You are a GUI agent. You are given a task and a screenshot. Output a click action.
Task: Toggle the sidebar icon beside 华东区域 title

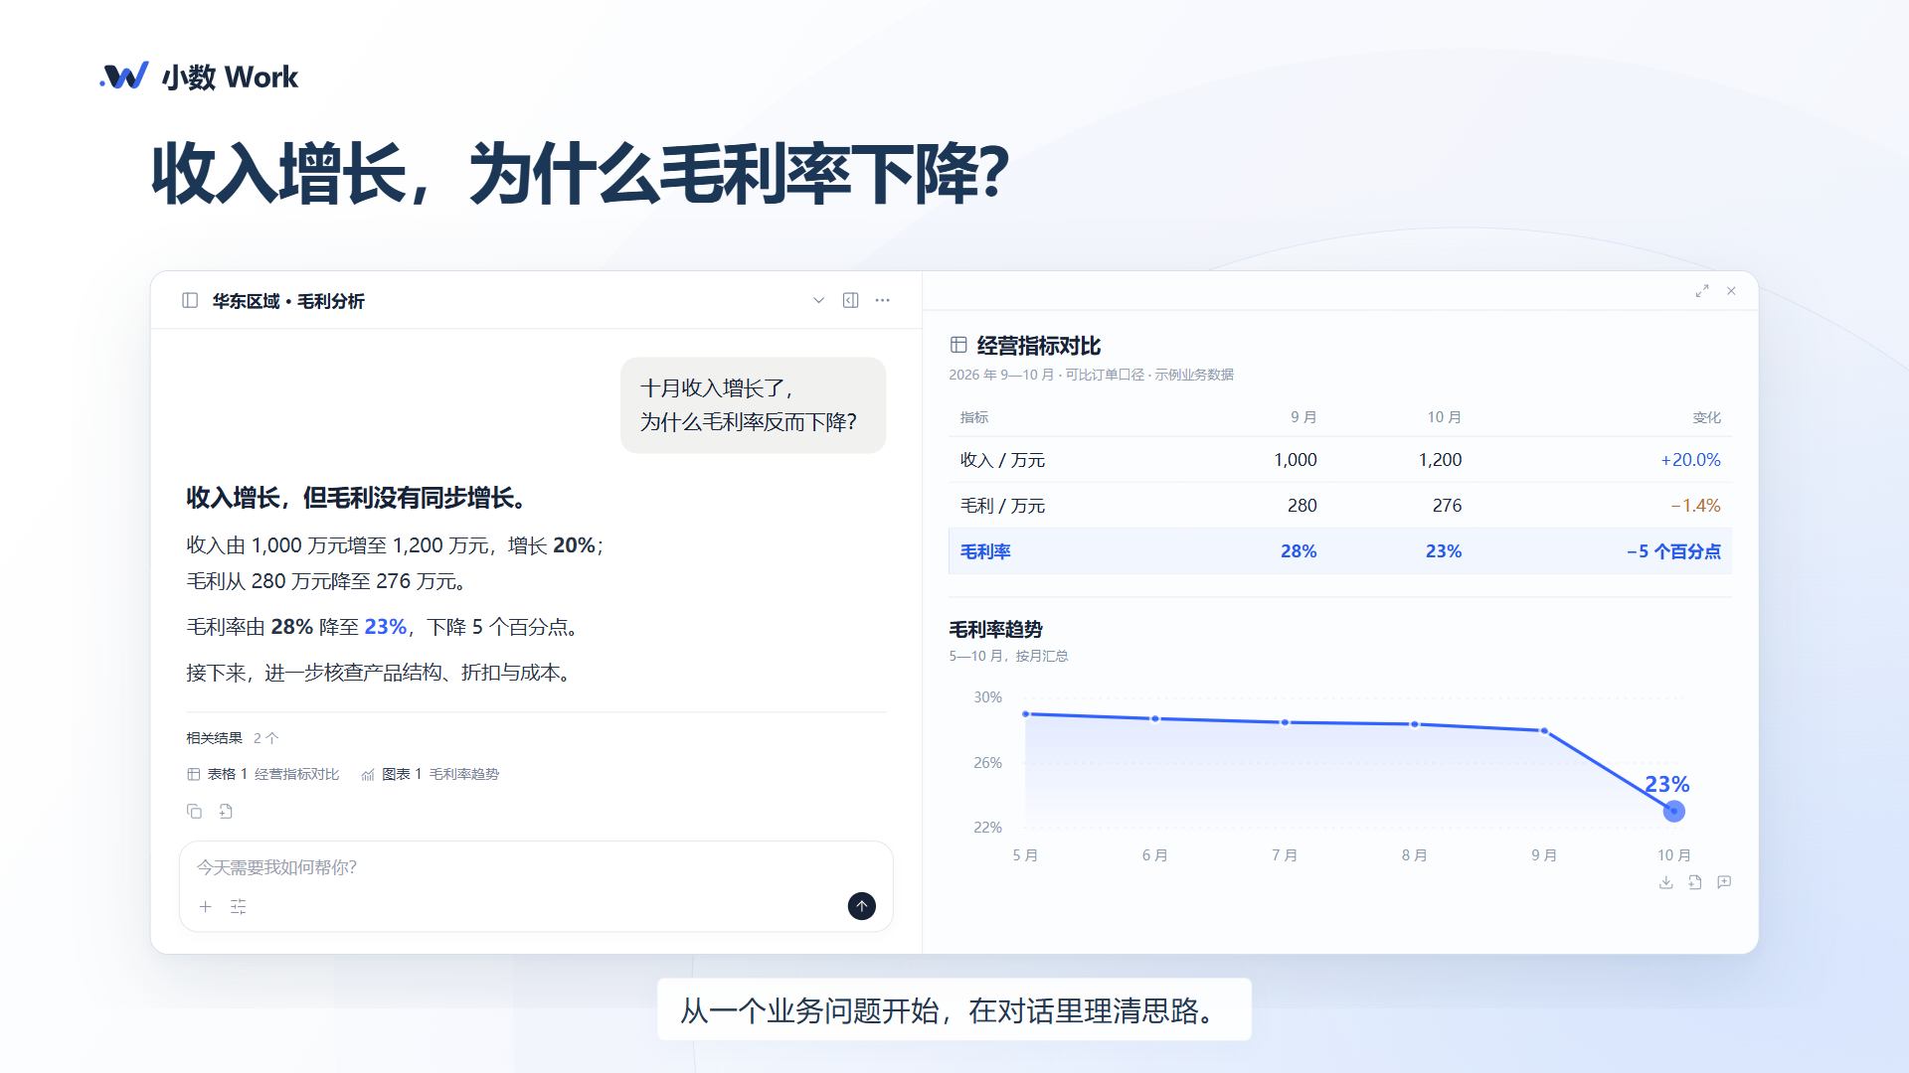coord(190,300)
